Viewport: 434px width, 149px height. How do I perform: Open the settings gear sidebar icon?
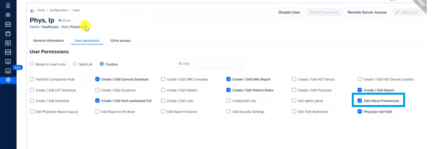coord(8,80)
